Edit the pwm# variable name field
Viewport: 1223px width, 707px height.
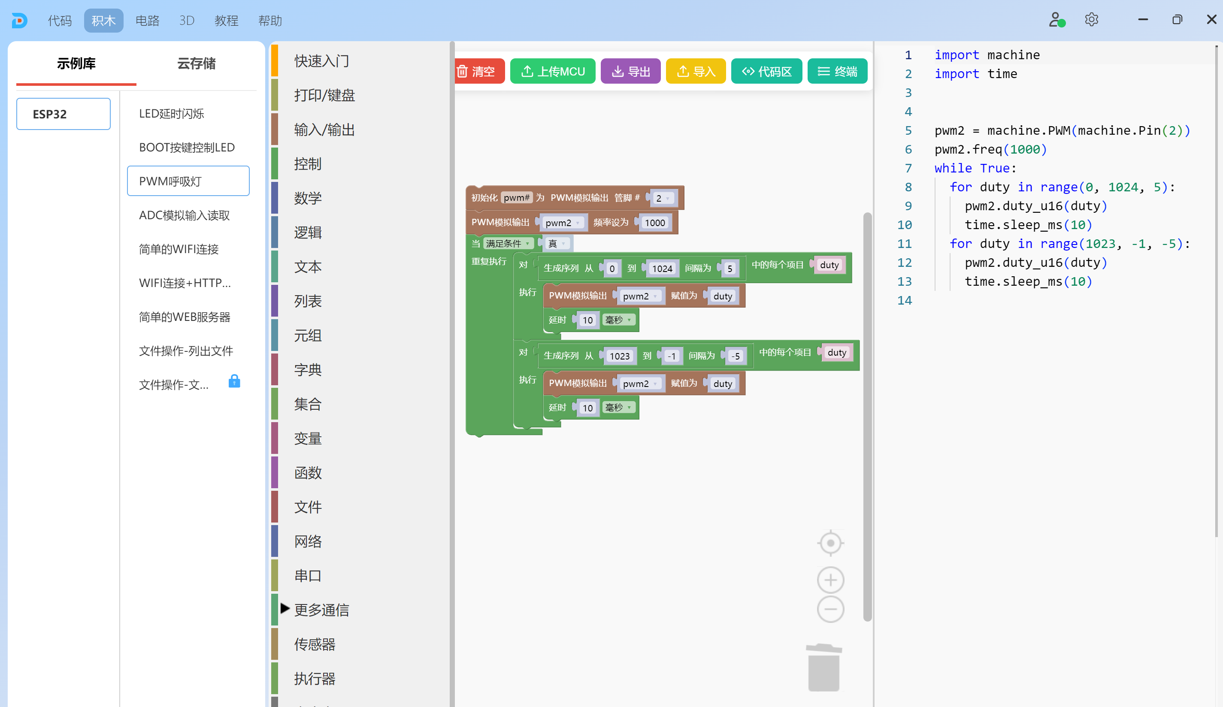(x=516, y=197)
